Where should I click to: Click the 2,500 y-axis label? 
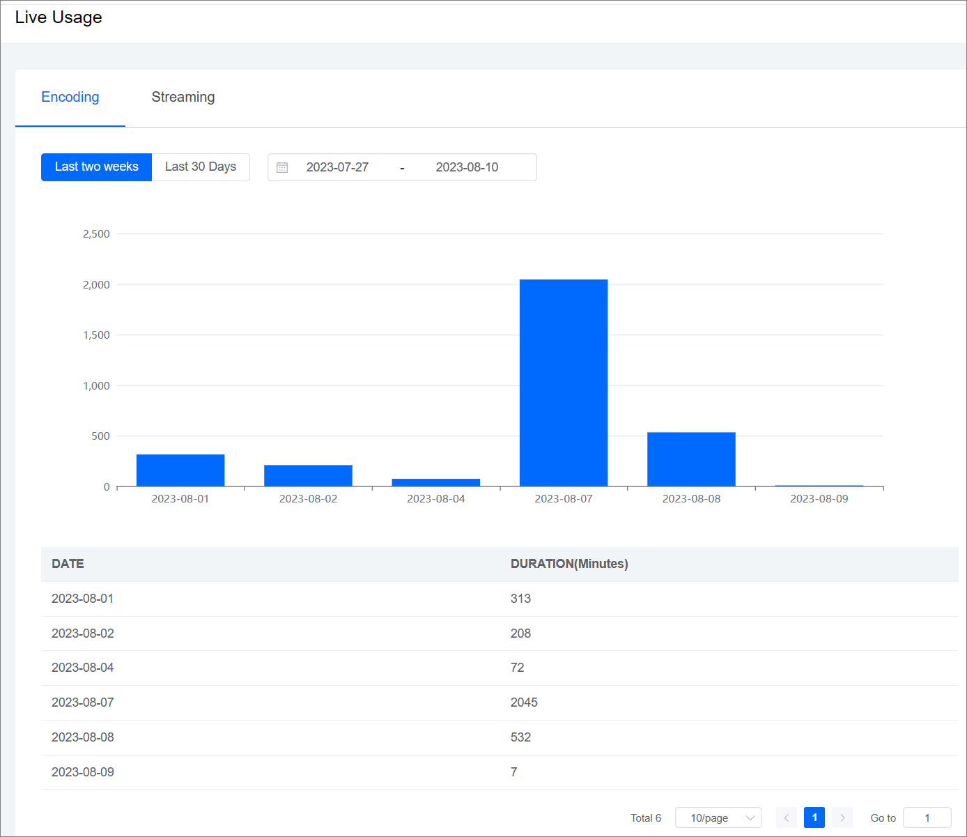coord(96,234)
